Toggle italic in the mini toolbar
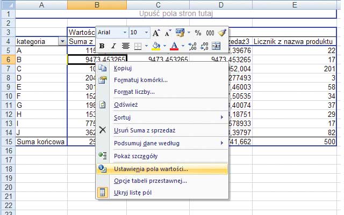Image resolution: width=344 pixels, height=215 pixels. click(x=113, y=46)
